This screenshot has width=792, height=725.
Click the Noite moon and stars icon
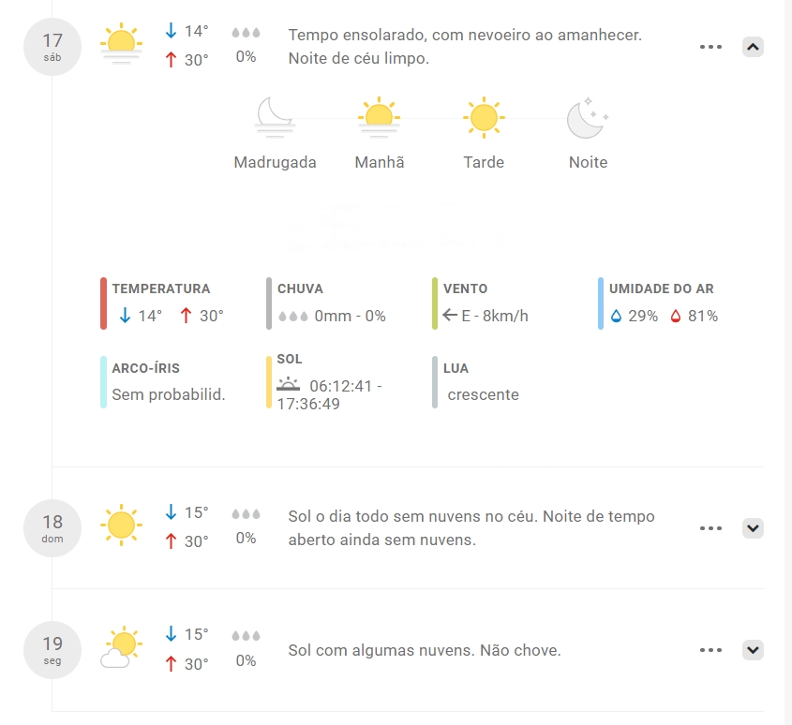pos(588,119)
